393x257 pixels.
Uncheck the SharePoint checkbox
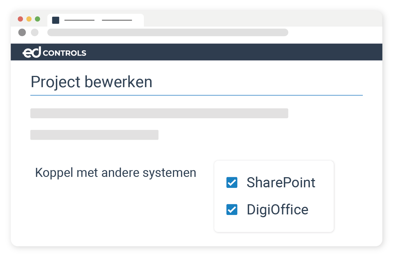coord(232,183)
